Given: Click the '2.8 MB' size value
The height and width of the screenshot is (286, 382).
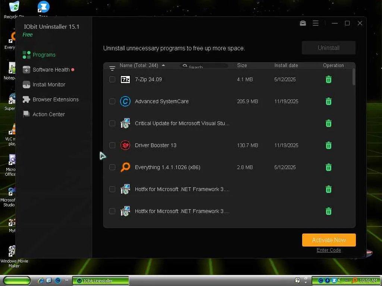Looking at the screenshot, I should point(245,167).
